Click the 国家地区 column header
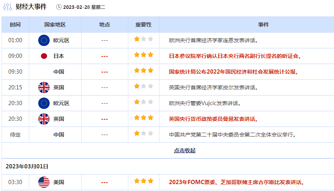334x191 pixels. (x=55, y=25)
